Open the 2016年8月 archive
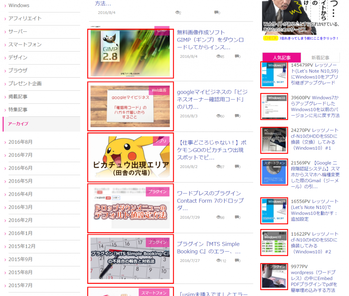Image resolution: width=349 pixels, height=296 pixels. click(20, 142)
